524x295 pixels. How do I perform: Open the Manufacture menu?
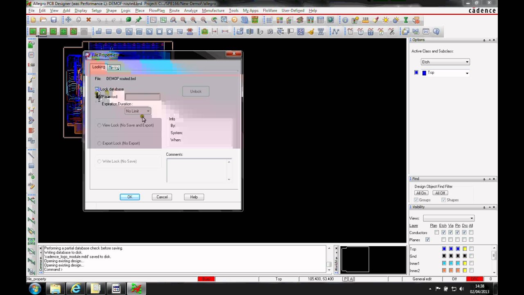coord(213,10)
